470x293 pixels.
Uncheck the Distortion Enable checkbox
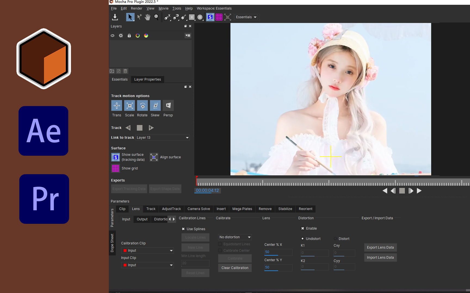[303, 228]
